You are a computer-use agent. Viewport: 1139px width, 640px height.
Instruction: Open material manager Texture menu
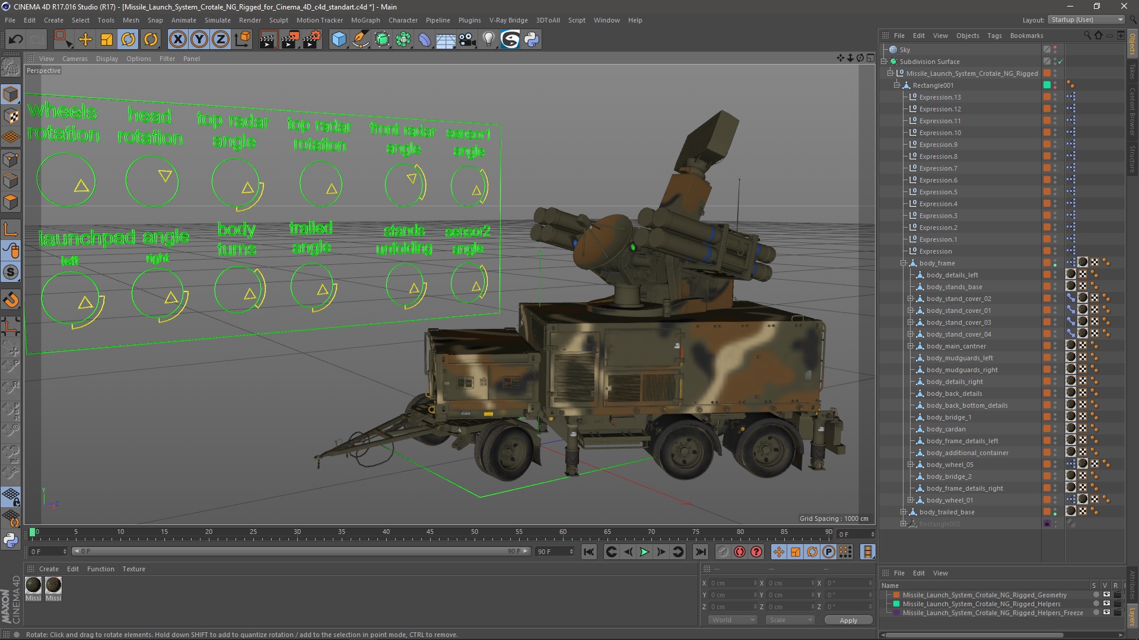[133, 569]
